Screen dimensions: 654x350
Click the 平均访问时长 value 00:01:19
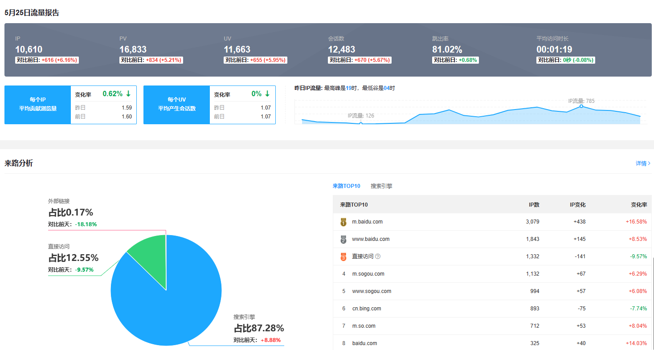(554, 49)
